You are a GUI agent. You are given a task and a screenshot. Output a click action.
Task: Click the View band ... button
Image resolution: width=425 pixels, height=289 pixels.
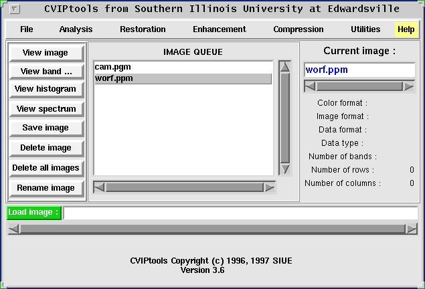46,72
